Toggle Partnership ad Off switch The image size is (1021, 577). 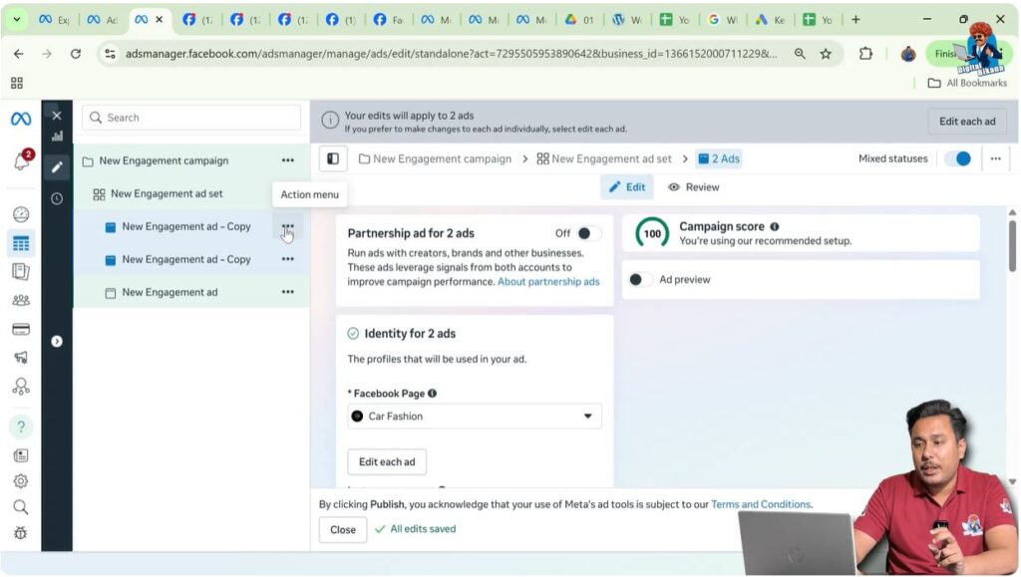[588, 233]
